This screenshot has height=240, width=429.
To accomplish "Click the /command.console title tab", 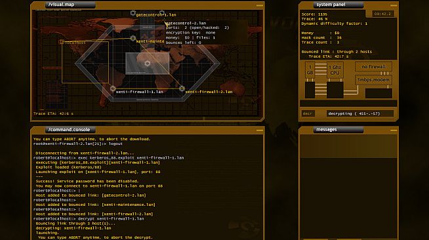I will [70, 130].
